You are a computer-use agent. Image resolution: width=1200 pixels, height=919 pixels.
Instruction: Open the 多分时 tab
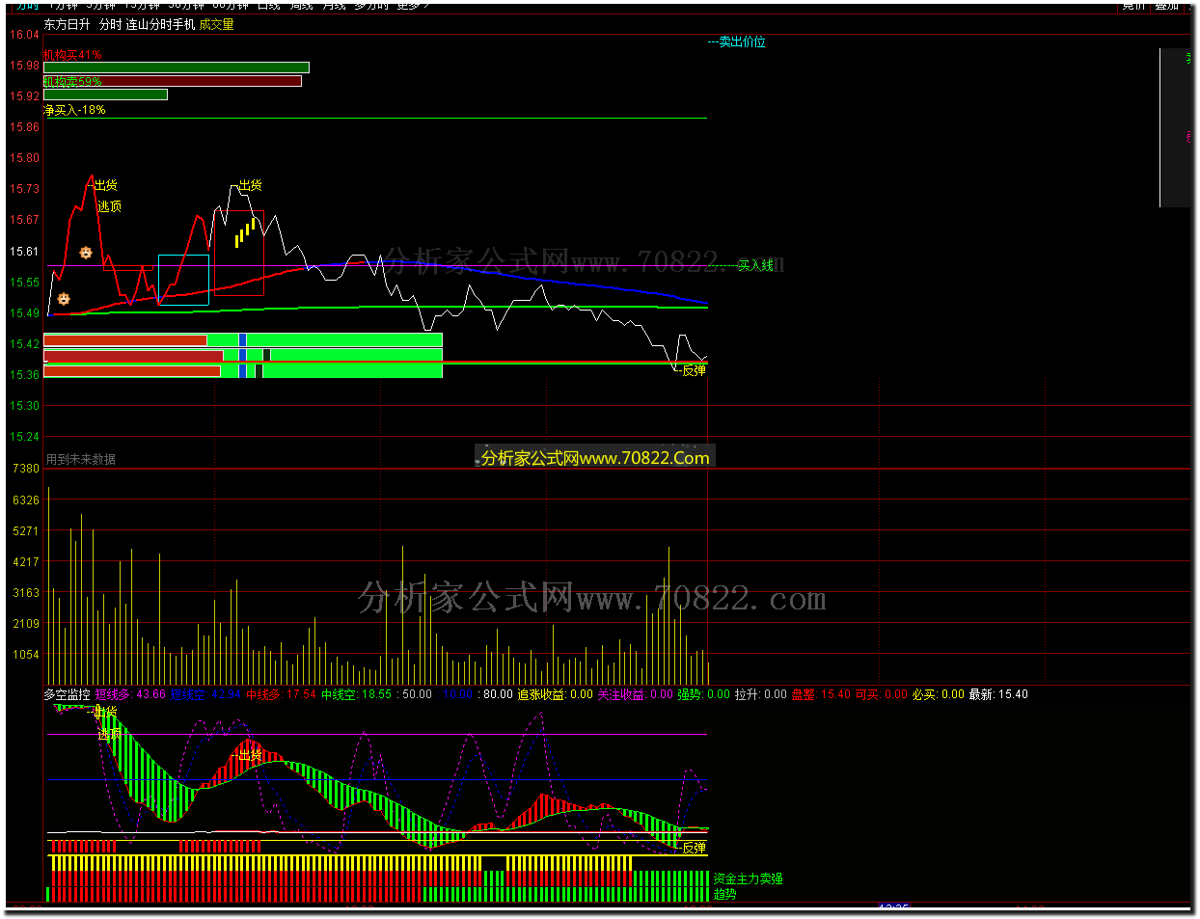[371, 5]
